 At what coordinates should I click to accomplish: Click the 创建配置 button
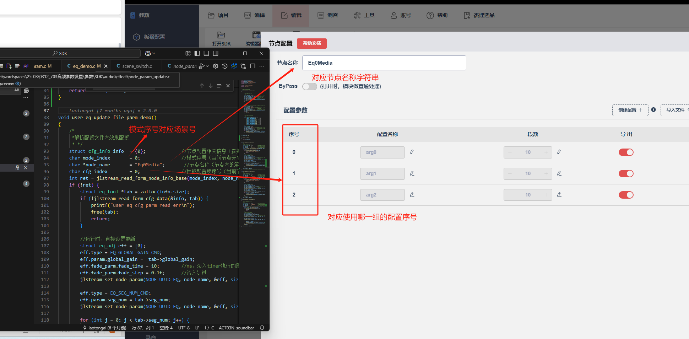(x=630, y=110)
